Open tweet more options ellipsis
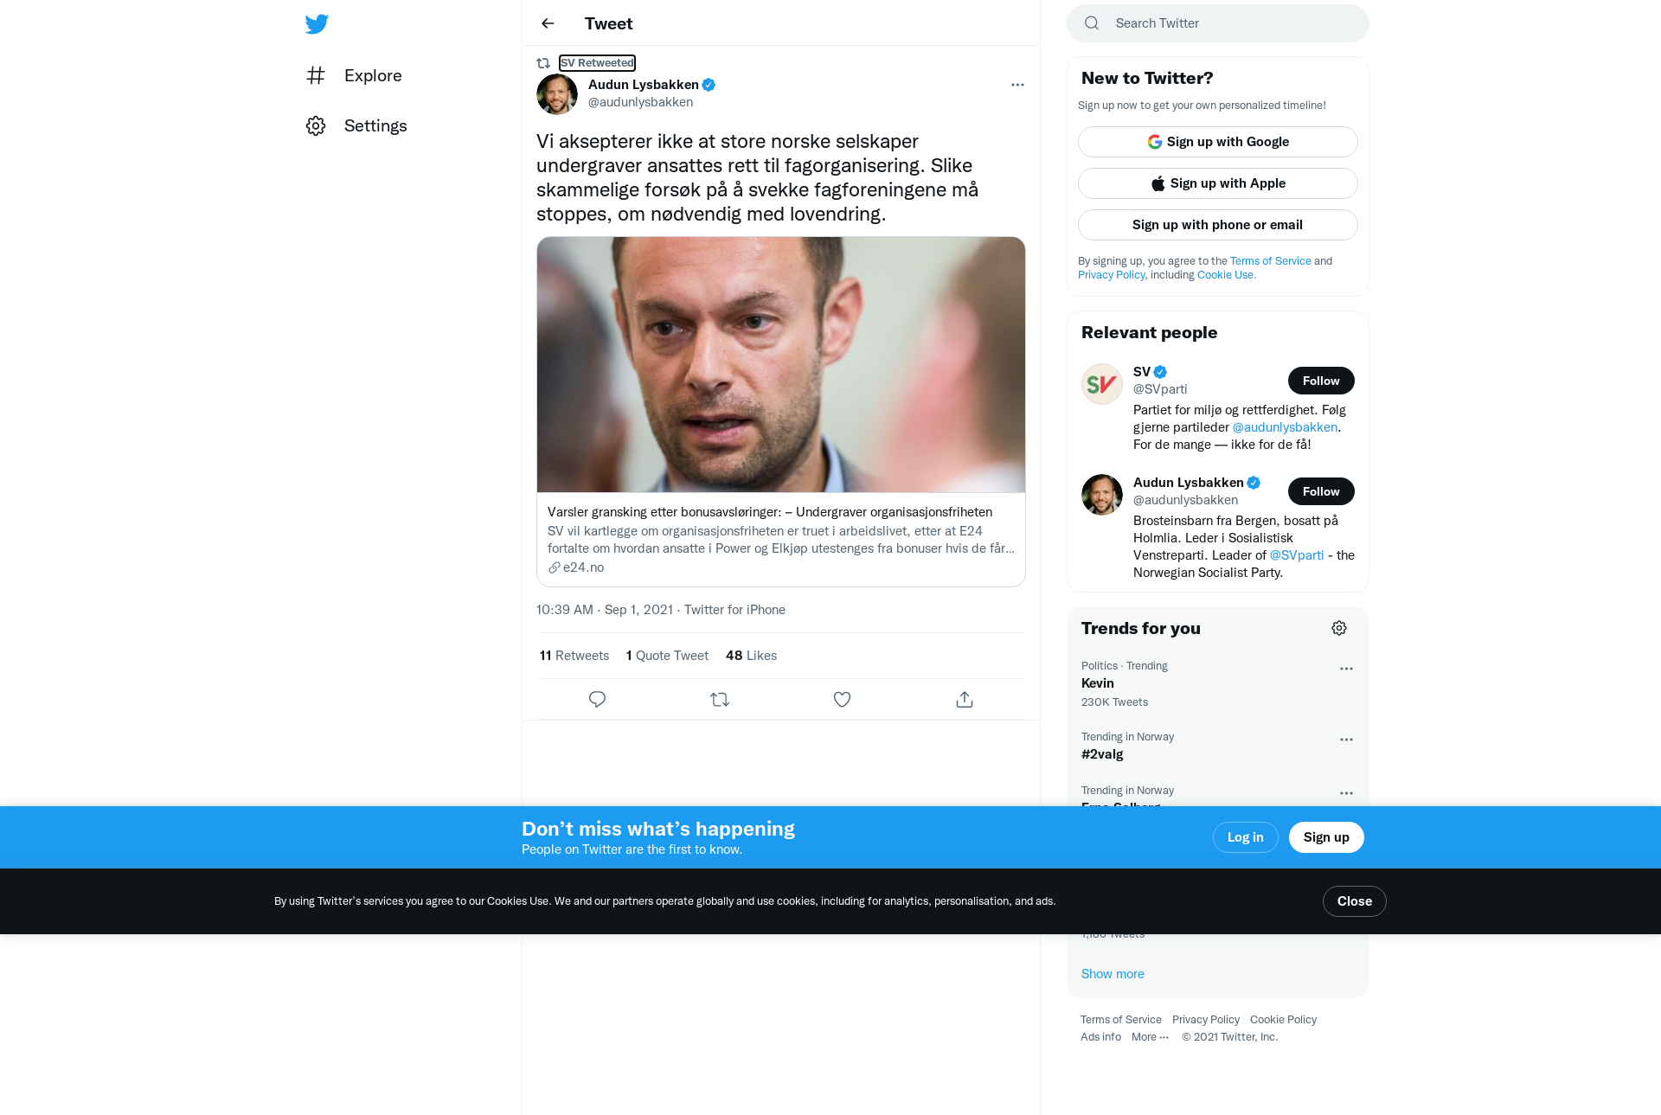This screenshot has width=1661, height=1115. tap(1017, 85)
